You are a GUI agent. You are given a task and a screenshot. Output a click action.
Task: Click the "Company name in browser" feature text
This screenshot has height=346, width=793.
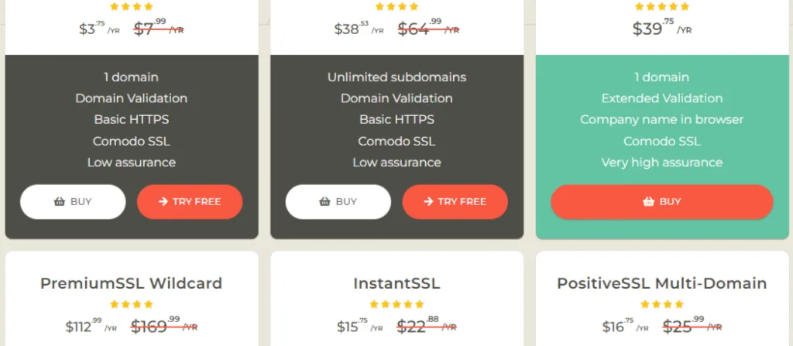(x=662, y=120)
